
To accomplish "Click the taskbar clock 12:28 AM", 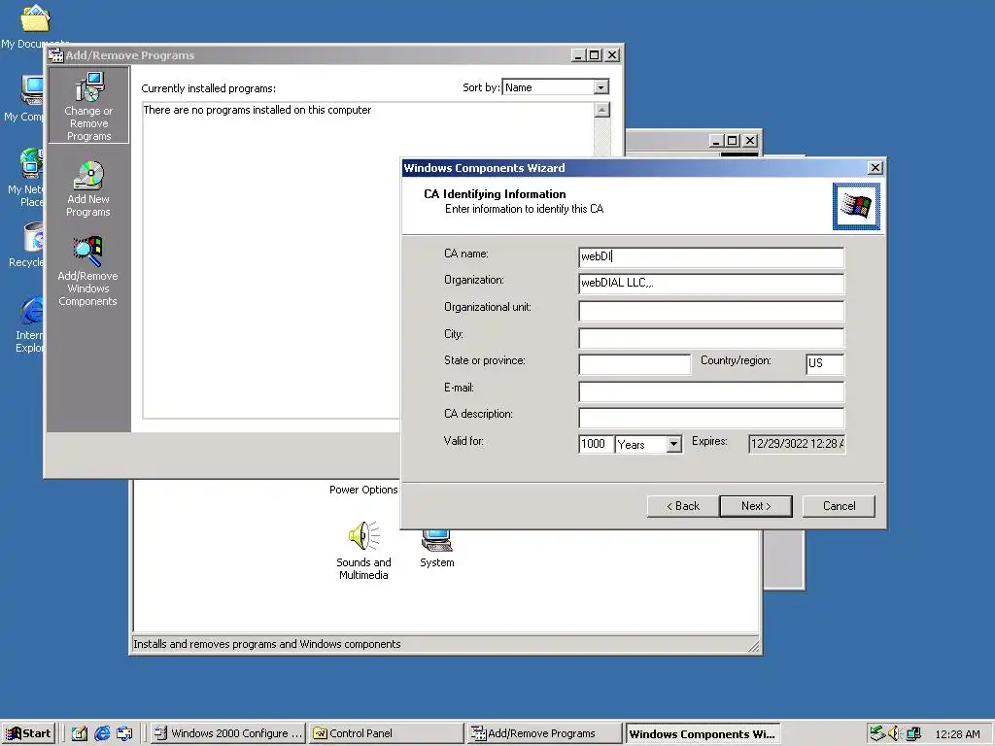I will [957, 734].
